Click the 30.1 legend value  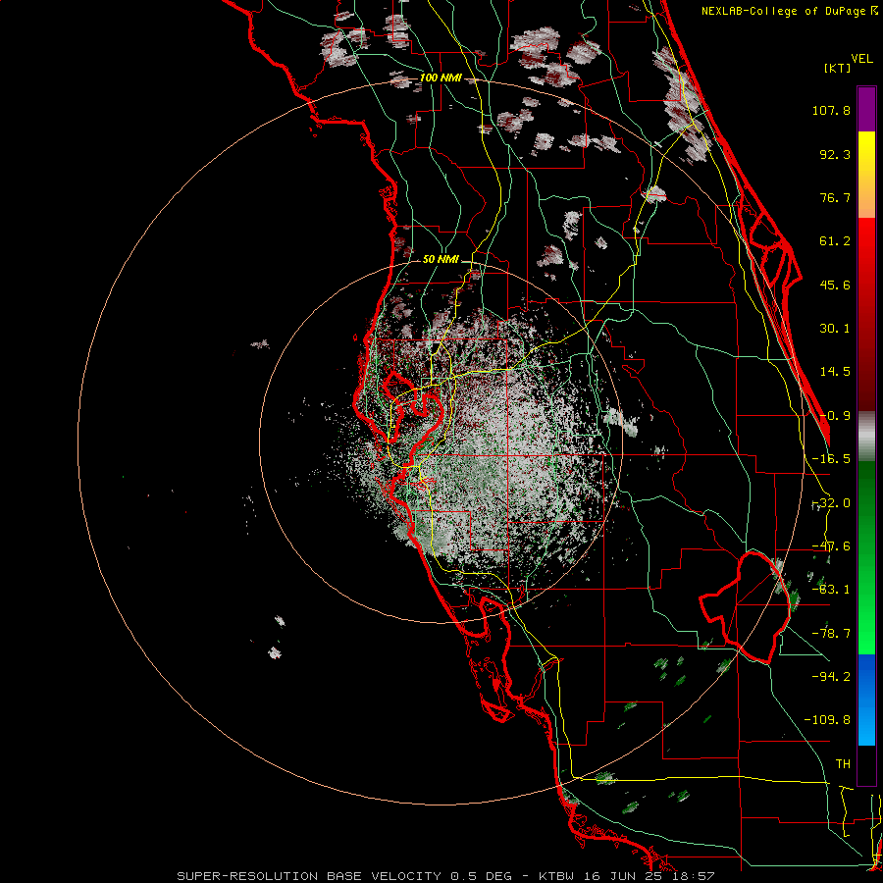[x=835, y=329]
